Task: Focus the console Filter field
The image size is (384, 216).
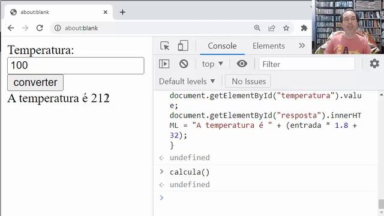Action: tap(307, 64)
